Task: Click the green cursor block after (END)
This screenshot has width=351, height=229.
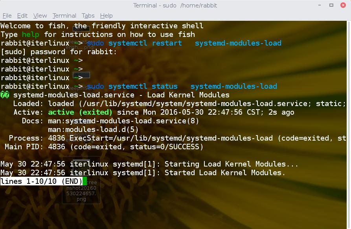Action: pyautogui.click(x=85, y=181)
